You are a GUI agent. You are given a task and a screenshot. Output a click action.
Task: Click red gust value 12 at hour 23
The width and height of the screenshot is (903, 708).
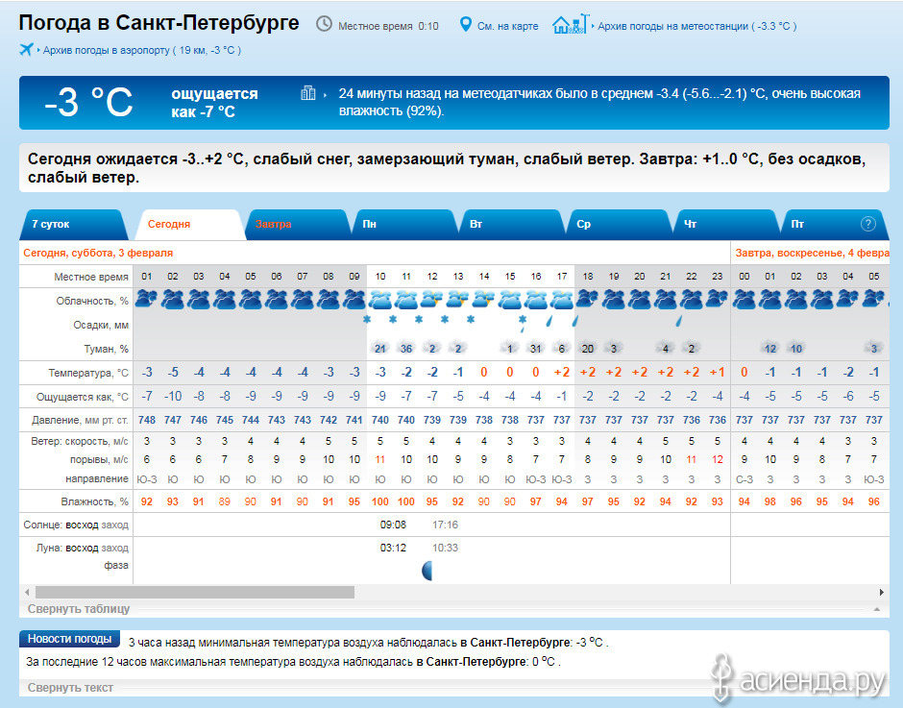click(x=717, y=460)
